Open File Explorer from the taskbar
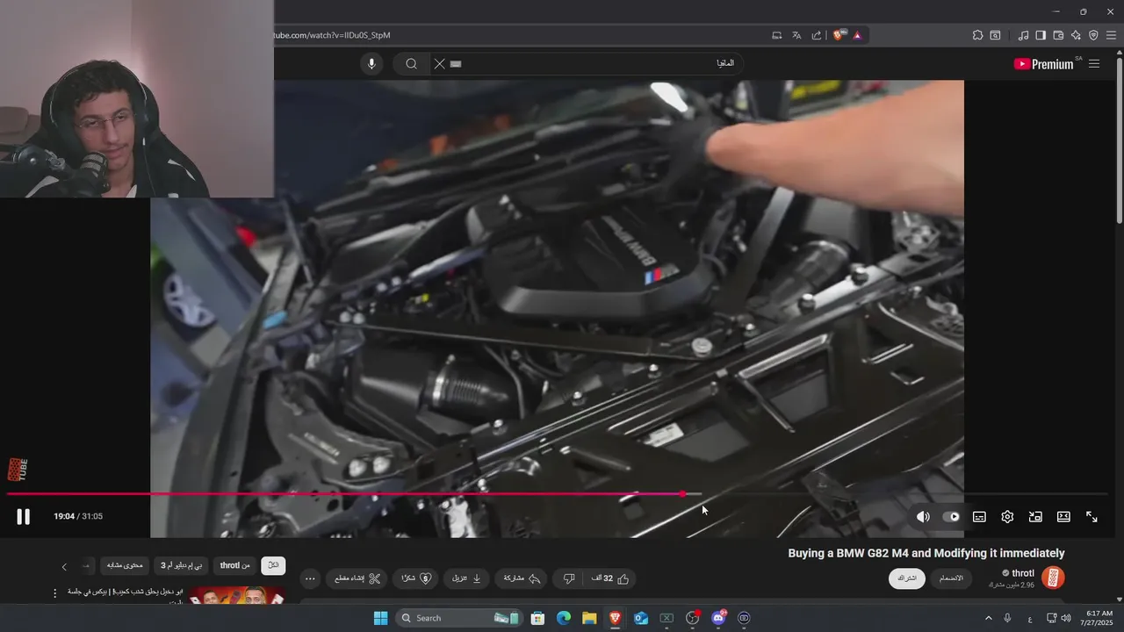The image size is (1124, 632). pyautogui.click(x=589, y=618)
